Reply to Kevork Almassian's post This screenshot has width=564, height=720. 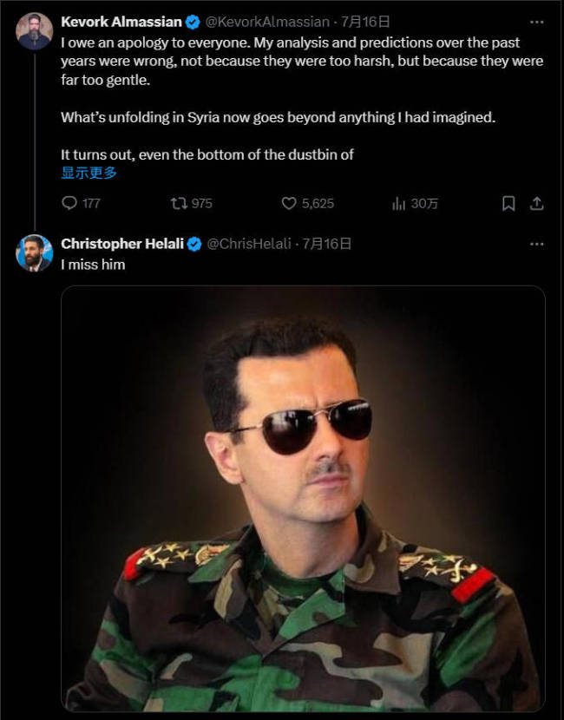point(70,203)
